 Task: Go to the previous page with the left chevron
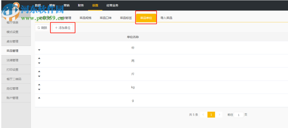(203, 115)
